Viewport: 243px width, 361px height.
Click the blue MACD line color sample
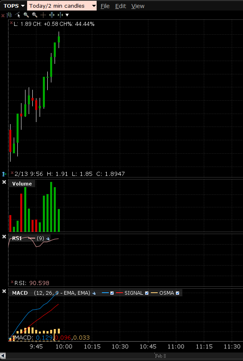105,293
